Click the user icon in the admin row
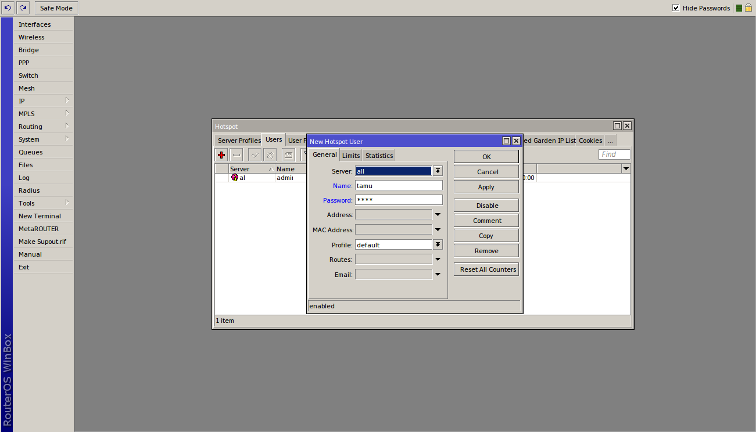Viewport: 756px width, 432px height. coord(235,178)
